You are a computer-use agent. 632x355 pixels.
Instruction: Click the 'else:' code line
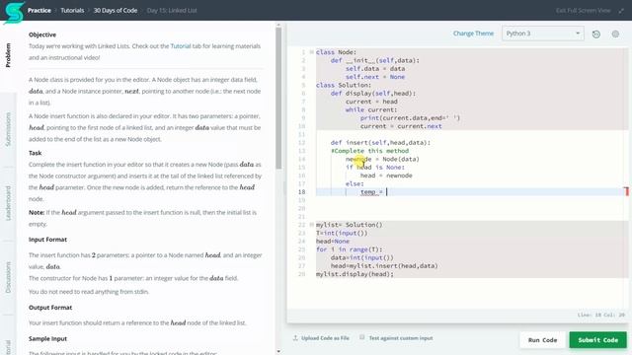click(355, 183)
